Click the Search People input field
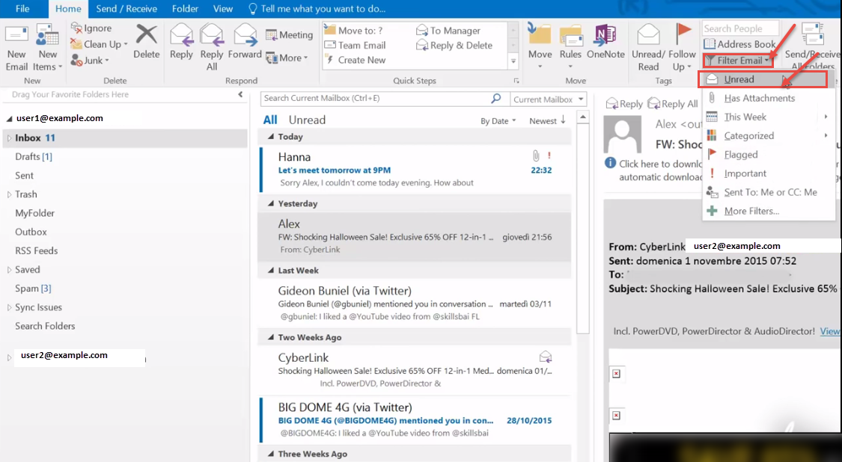 739,28
